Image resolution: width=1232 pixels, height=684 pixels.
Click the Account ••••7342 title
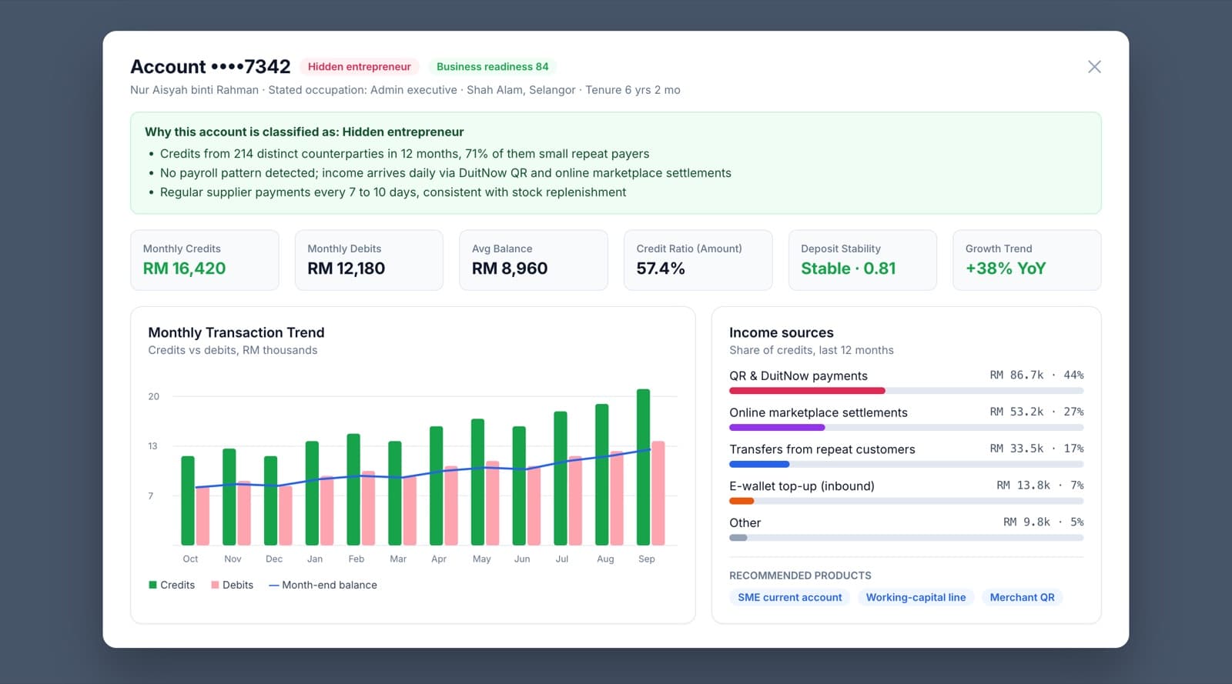pos(210,67)
